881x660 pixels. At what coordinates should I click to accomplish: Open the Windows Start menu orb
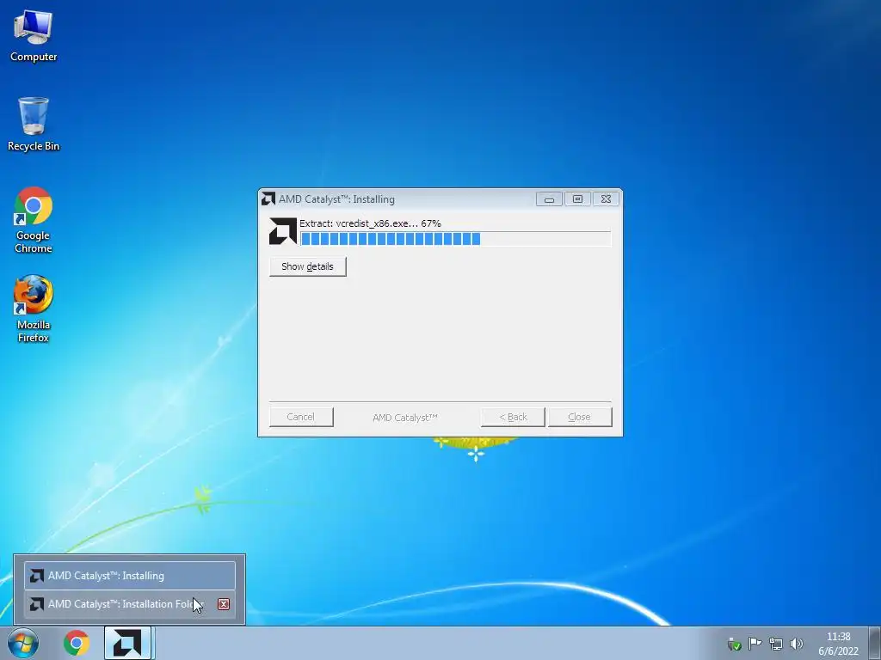pyautogui.click(x=23, y=643)
